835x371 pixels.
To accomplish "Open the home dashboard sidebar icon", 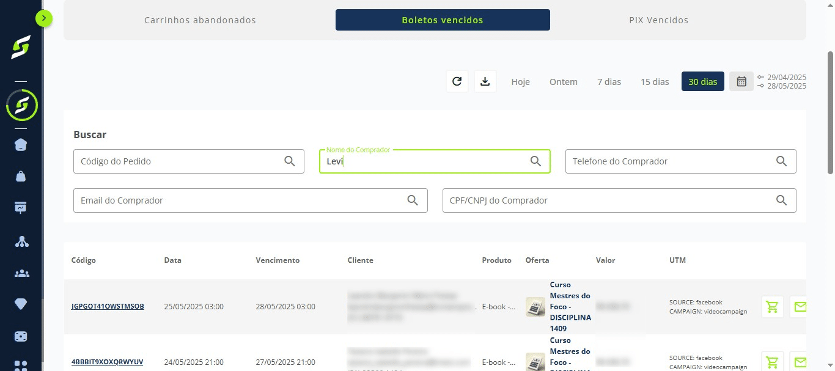I will coord(21,145).
